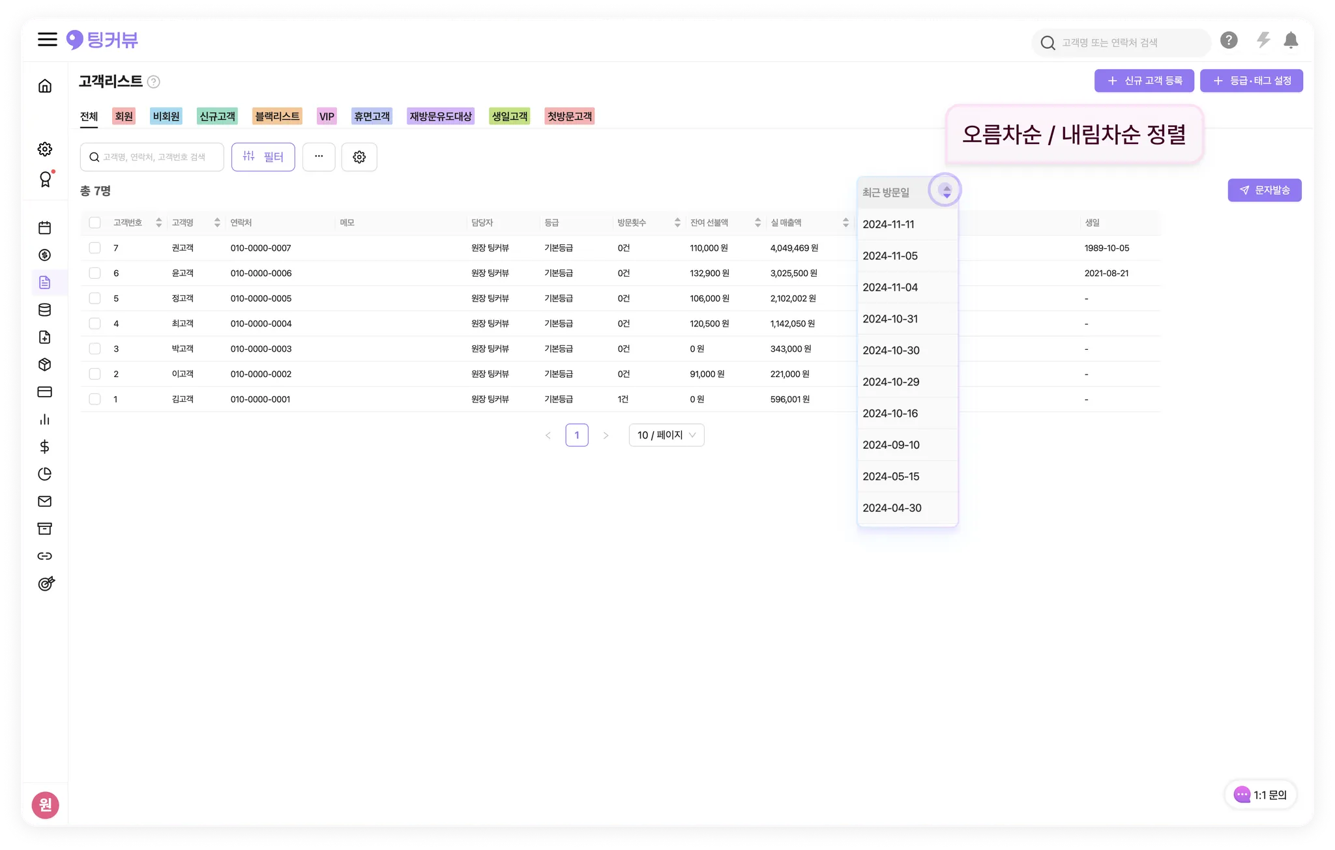The height and width of the screenshot is (850, 1335).
Task: Switch to the VIP tag tab
Action: click(327, 117)
